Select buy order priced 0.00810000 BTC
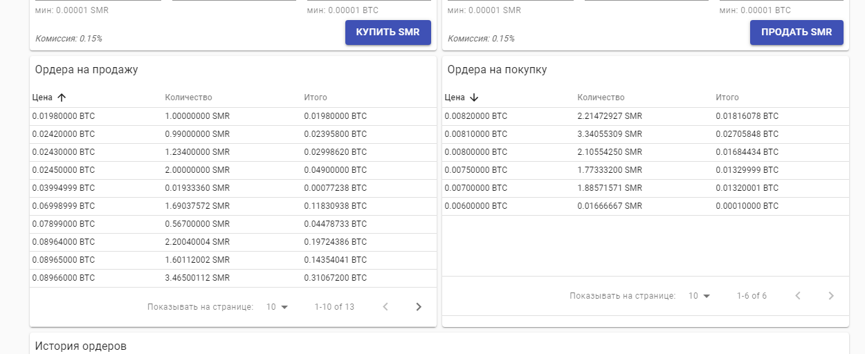The height and width of the screenshot is (354, 865). [646, 134]
